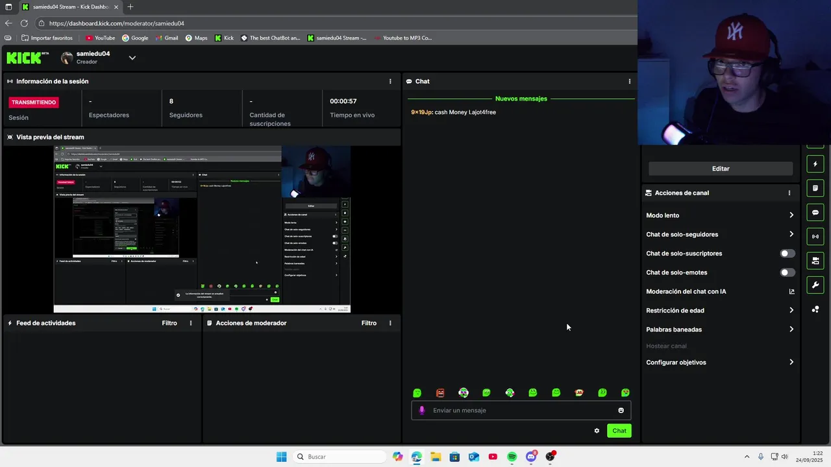Screen dimensions: 831x467
Task: Click the broadcast signal icon in right sidebar
Action: tap(815, 237)
